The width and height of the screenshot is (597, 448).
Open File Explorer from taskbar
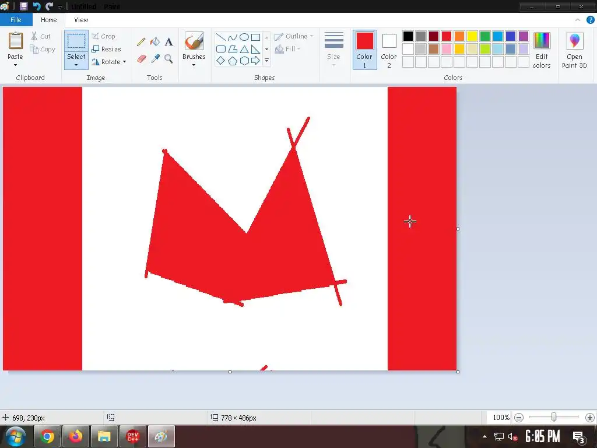tap(104, 436)
